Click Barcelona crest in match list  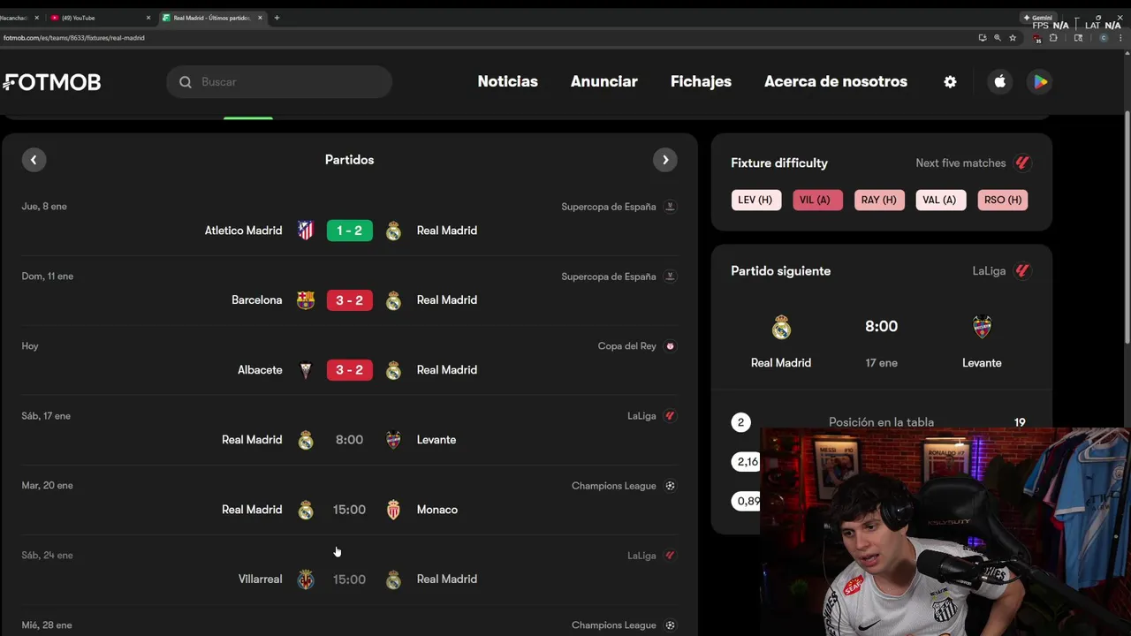306,300
